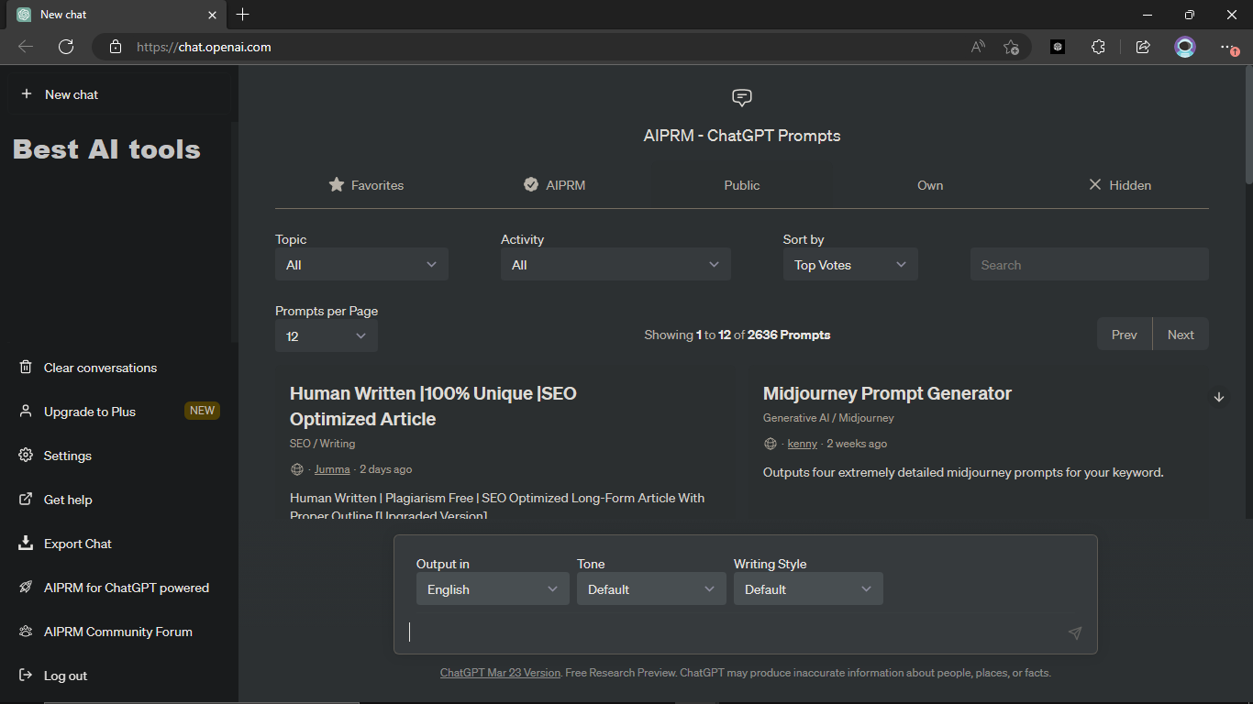This screenshot has height=704, width=1253.
Task: Go to Next page of prompts
Action: pos(1181,335)
